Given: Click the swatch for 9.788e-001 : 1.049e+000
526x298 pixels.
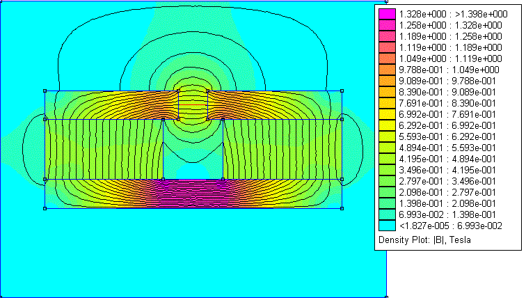Looking at the screenshot, I should [387, 70].
